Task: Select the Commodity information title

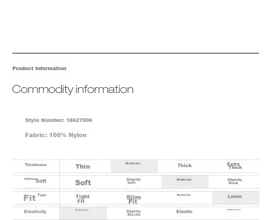Action: coord(73,89)
